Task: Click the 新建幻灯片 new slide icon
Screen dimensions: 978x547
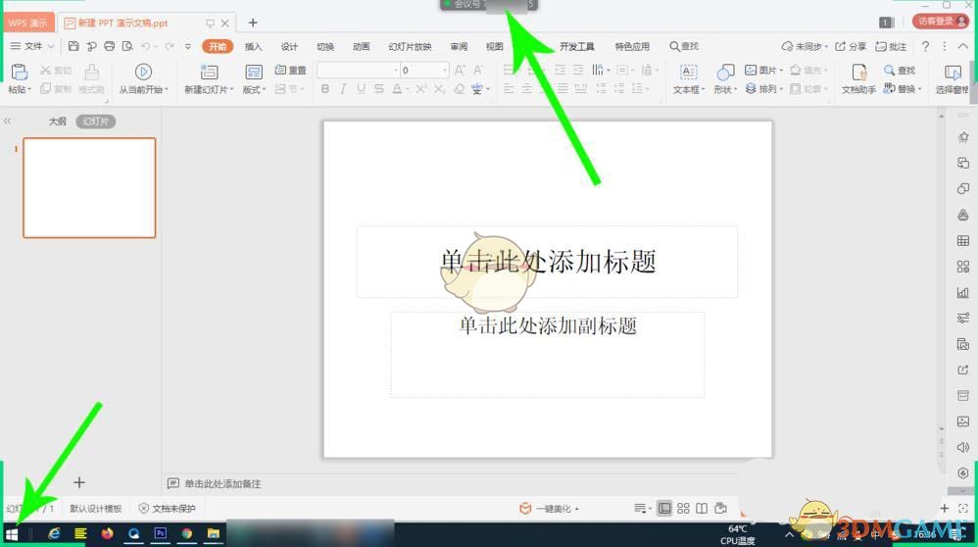Action: pos(208,72)
